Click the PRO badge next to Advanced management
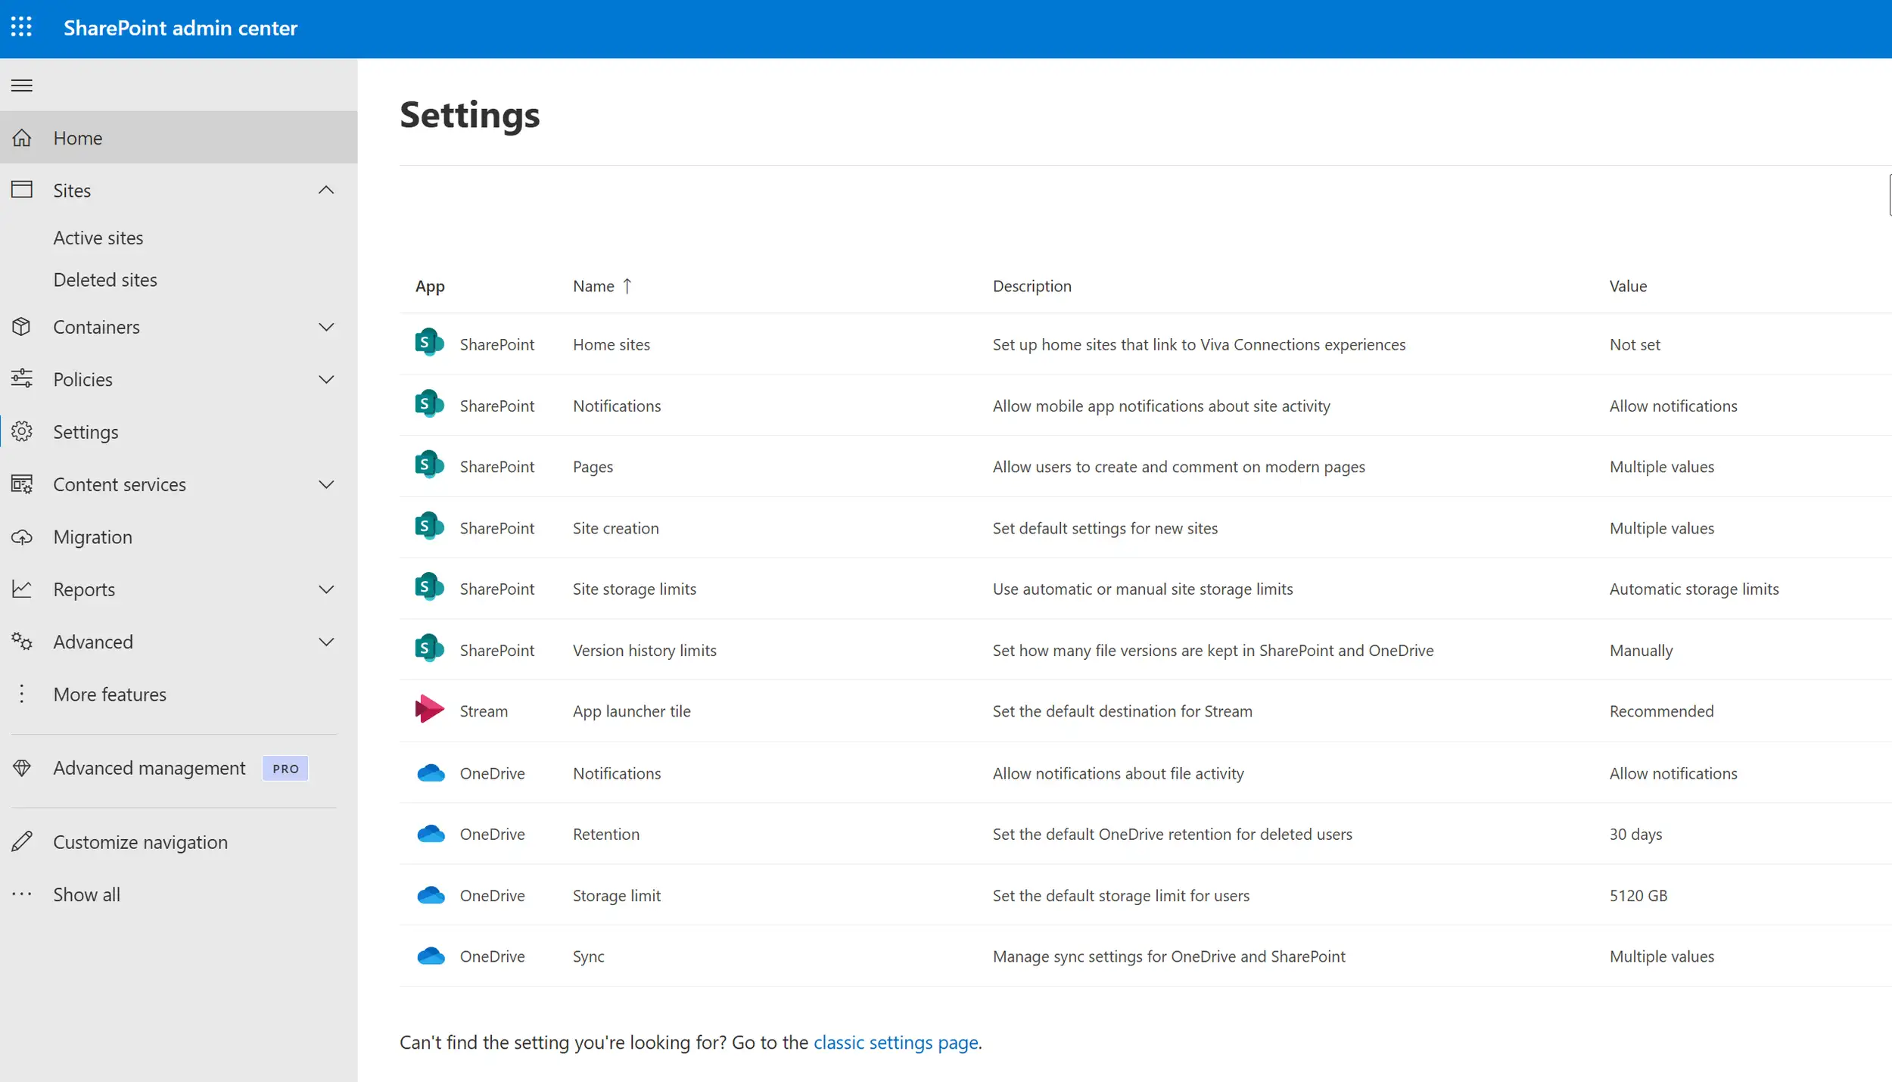The image size is (1892, 1082). [x=285, y=768]
